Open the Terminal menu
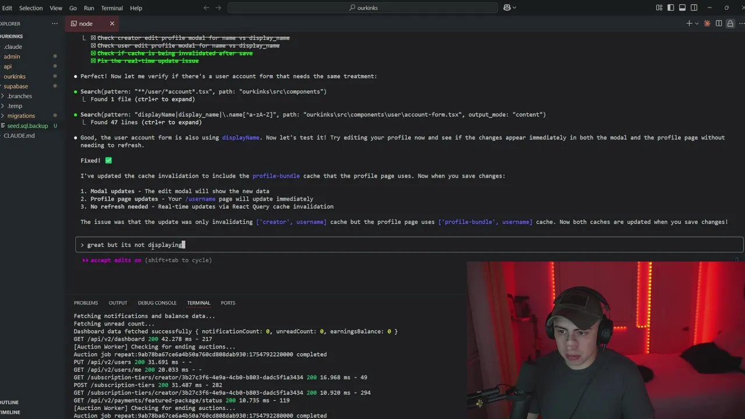The width and height of the screenshot is (745, 419). (112, 8)
